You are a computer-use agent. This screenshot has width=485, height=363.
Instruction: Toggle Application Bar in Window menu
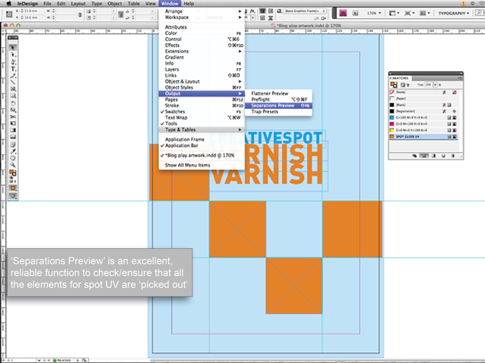(202, 145)
